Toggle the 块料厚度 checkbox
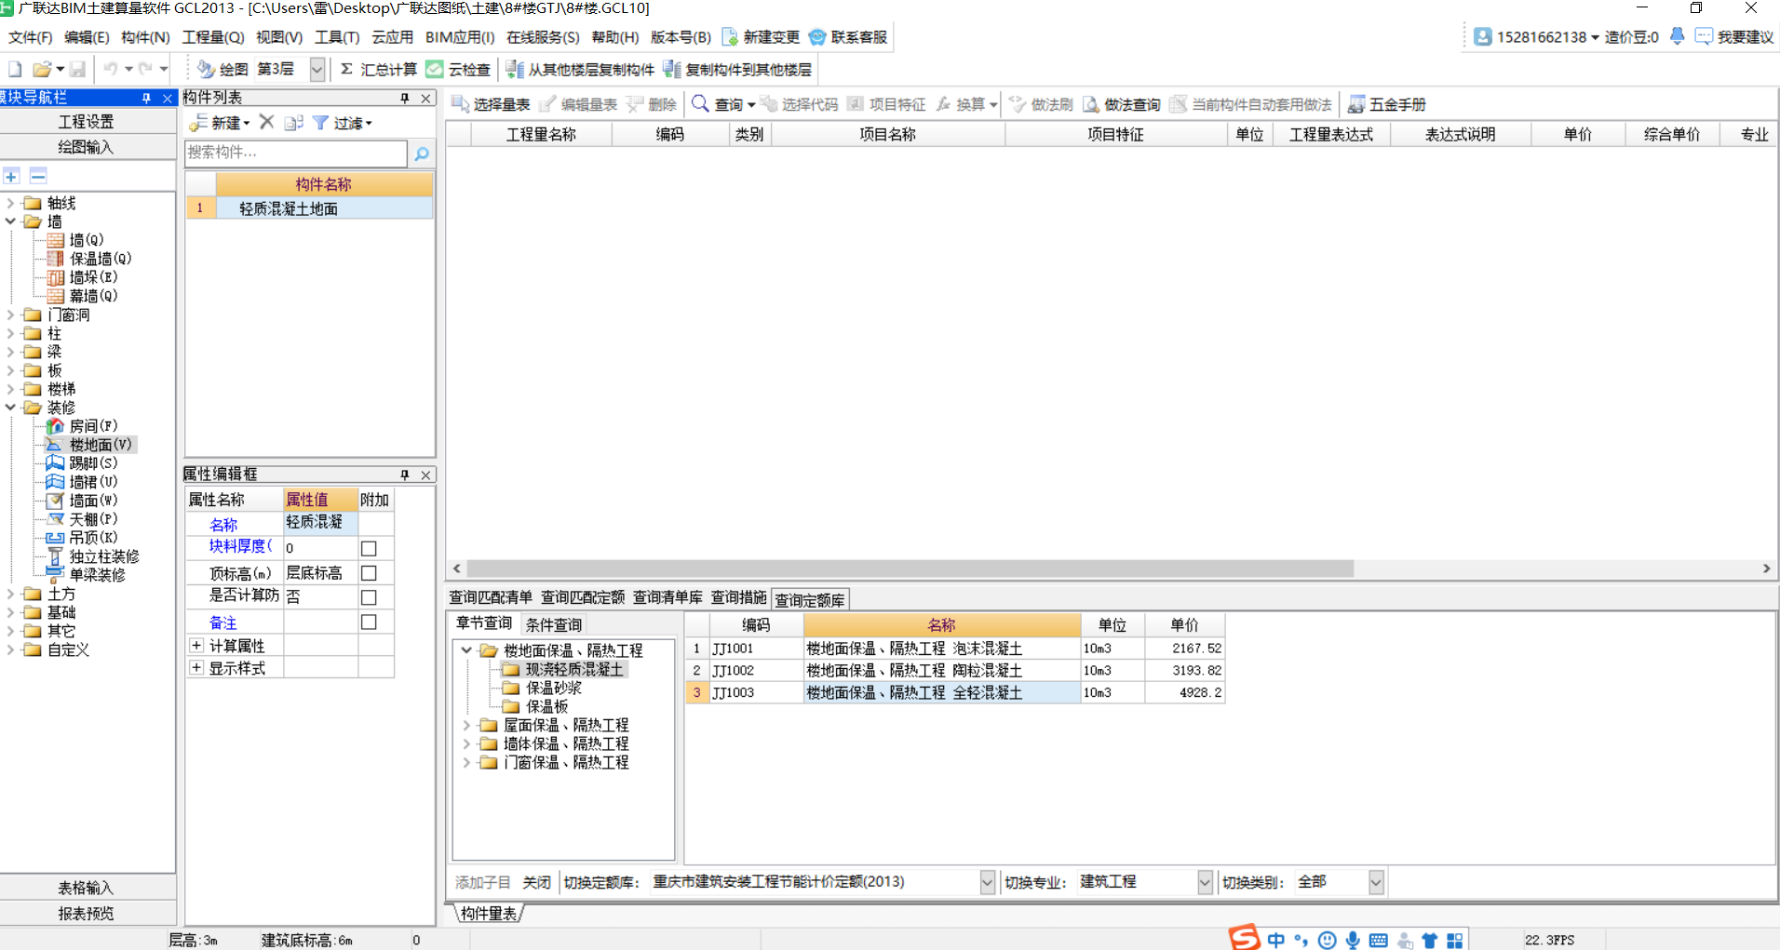The image size is (1780, 950). point(369,549)
